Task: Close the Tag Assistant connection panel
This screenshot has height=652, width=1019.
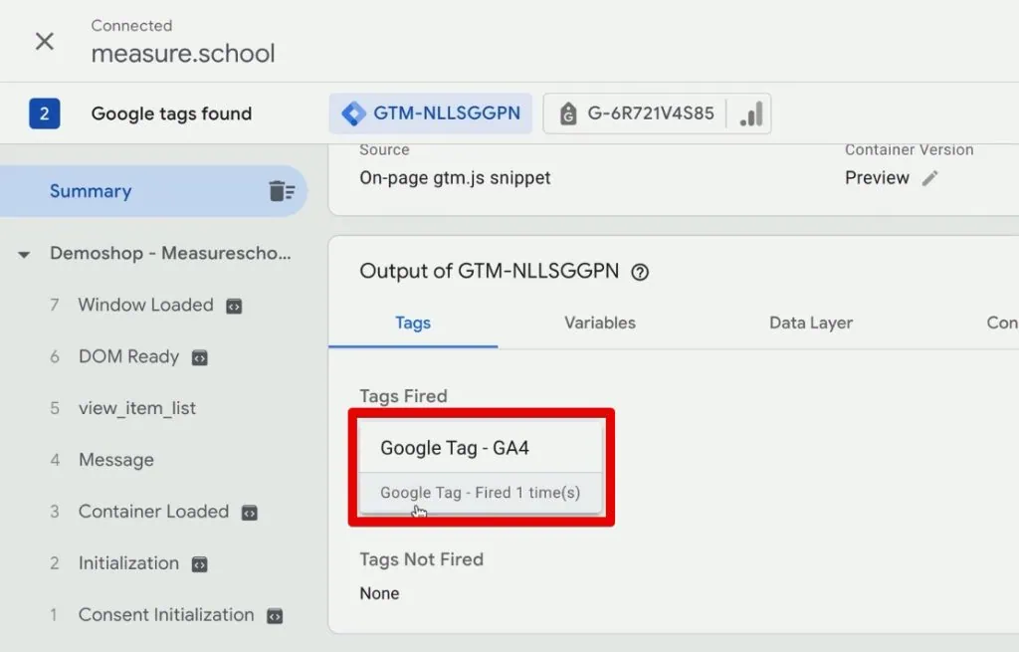Action: (44, 41)
